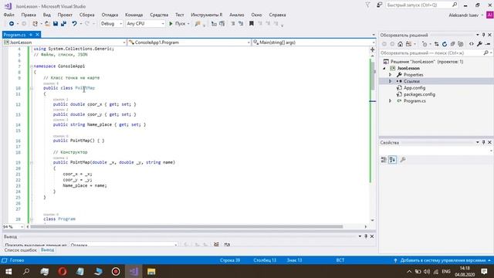
Task: Open the Правка menu
Action: click(29, 15)
